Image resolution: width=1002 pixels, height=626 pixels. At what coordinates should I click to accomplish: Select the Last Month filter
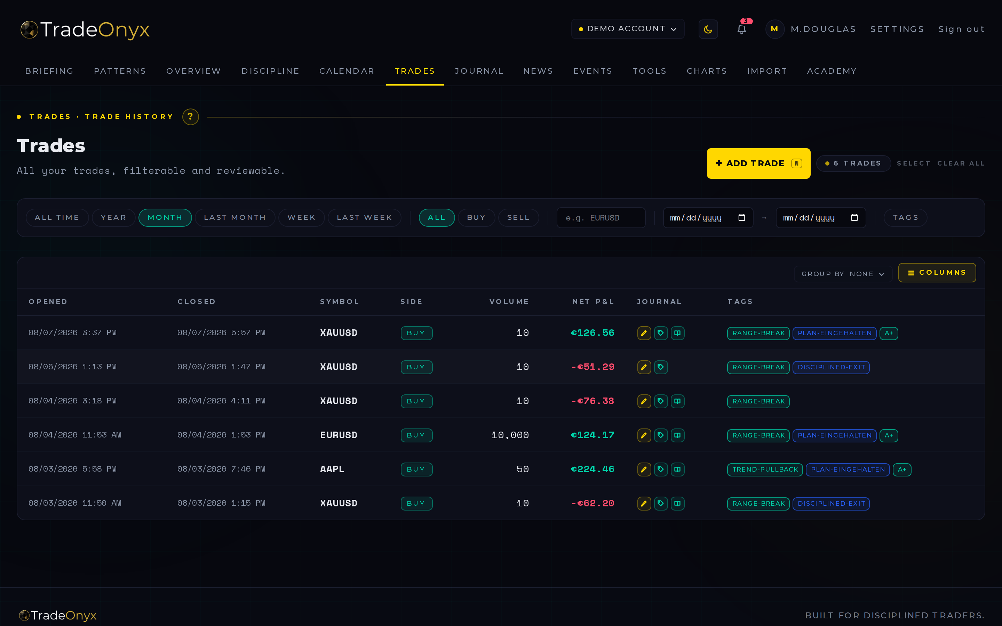235,218
